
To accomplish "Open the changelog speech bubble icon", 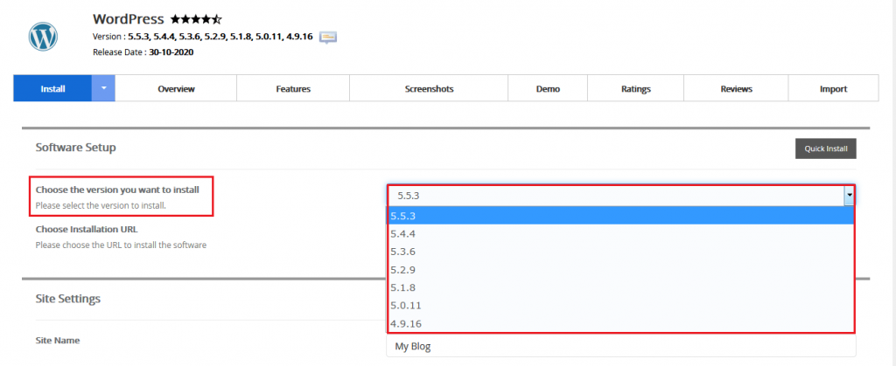I will coord(328,38).
